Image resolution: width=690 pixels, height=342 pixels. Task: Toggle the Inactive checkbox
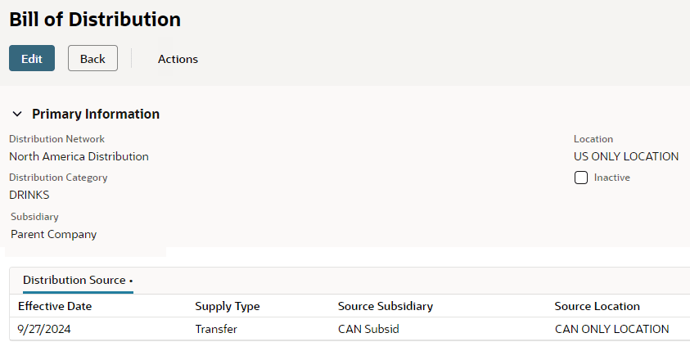(581, 178)
